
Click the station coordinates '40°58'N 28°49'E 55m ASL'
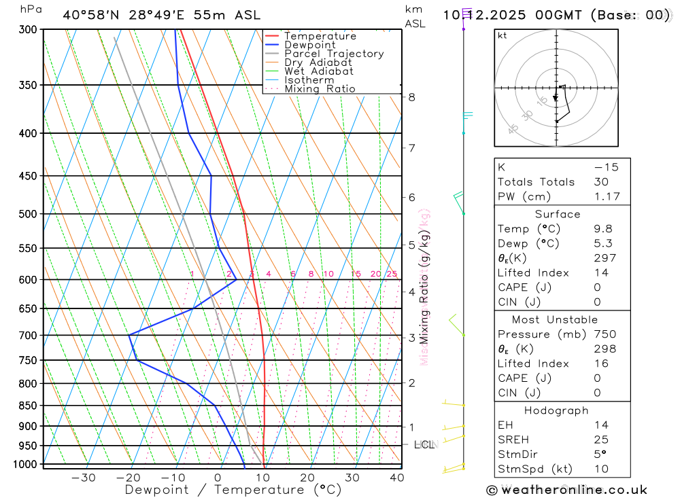(161, 15)
